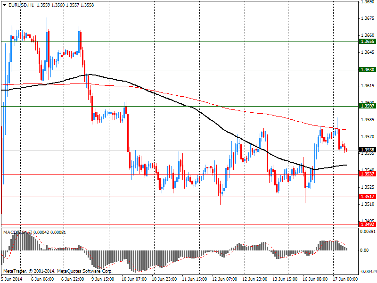Click the 1.3525 value on the price scale
This screenshot has width=377, height=283.
click(x=368, y=187)
